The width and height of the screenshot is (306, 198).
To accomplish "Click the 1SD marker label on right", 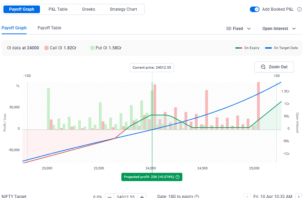I will [276, 76].
